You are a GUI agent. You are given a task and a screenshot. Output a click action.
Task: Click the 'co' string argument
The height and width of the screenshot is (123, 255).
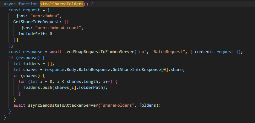(x=142, y=52)
